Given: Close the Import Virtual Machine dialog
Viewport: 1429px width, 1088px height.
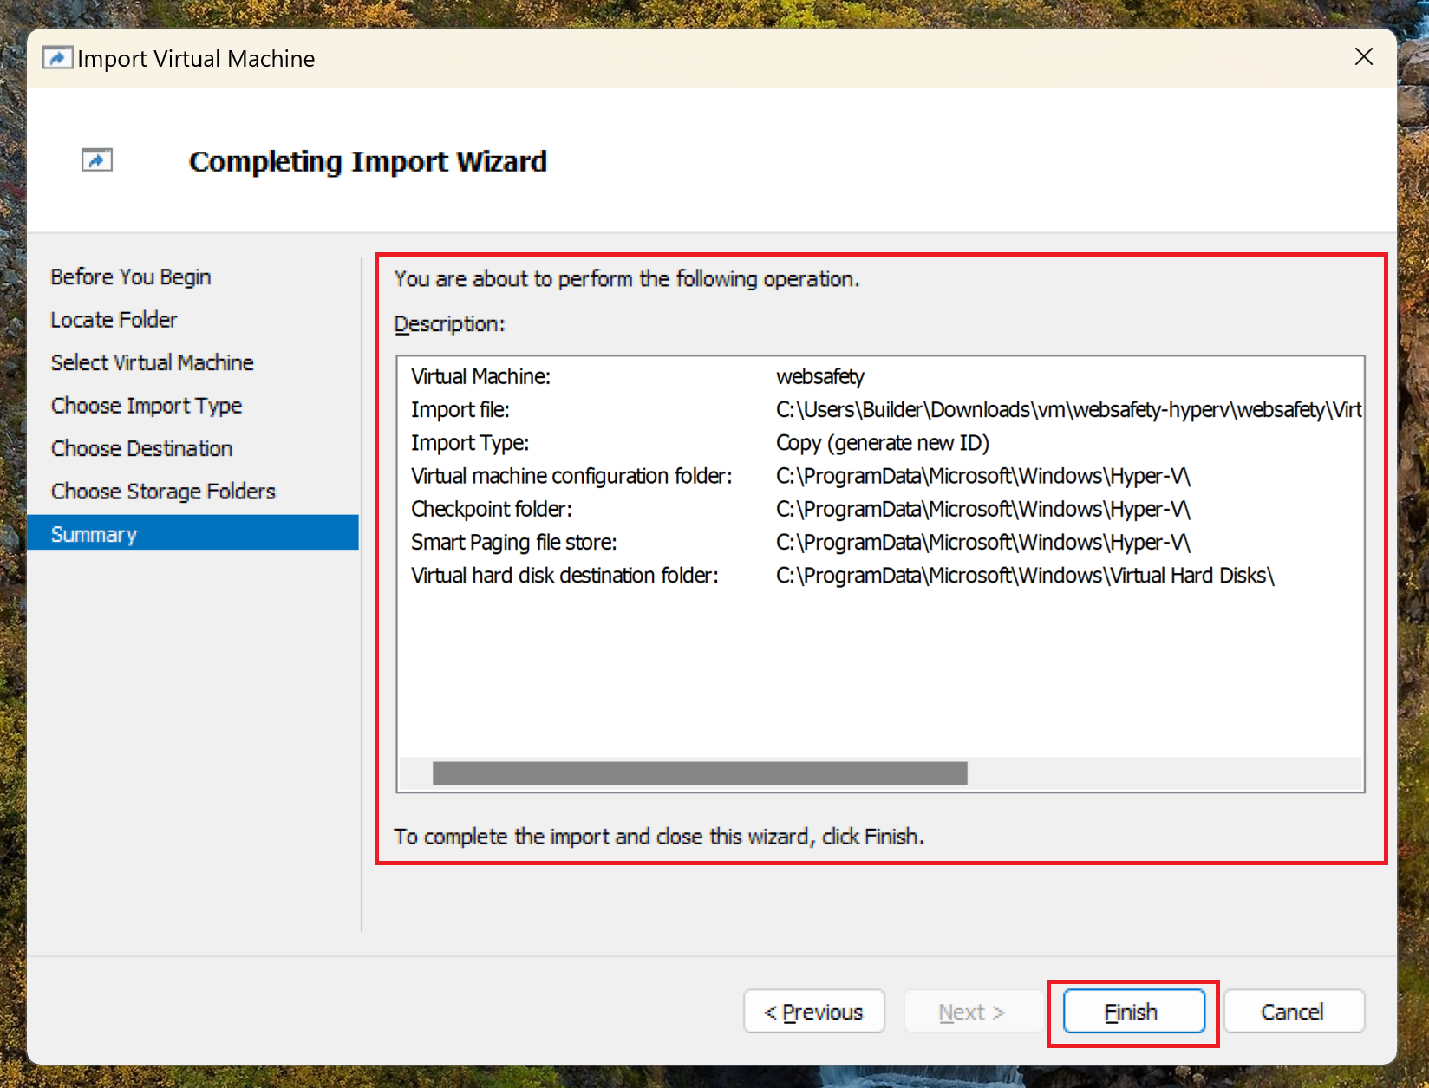Looking at the screenshot, I should [1364, 57].
